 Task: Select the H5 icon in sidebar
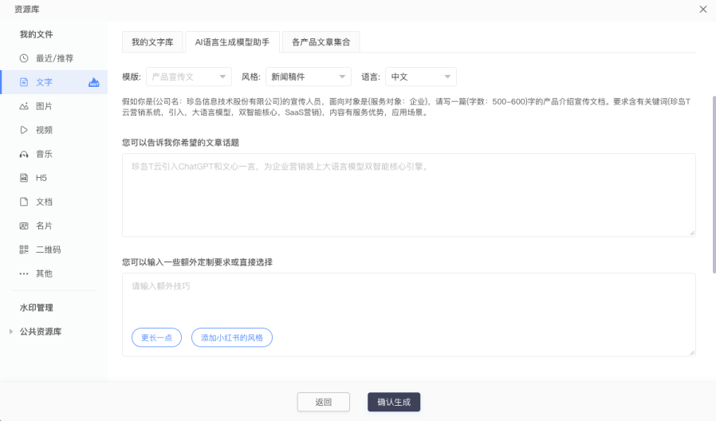pos(24,178)
